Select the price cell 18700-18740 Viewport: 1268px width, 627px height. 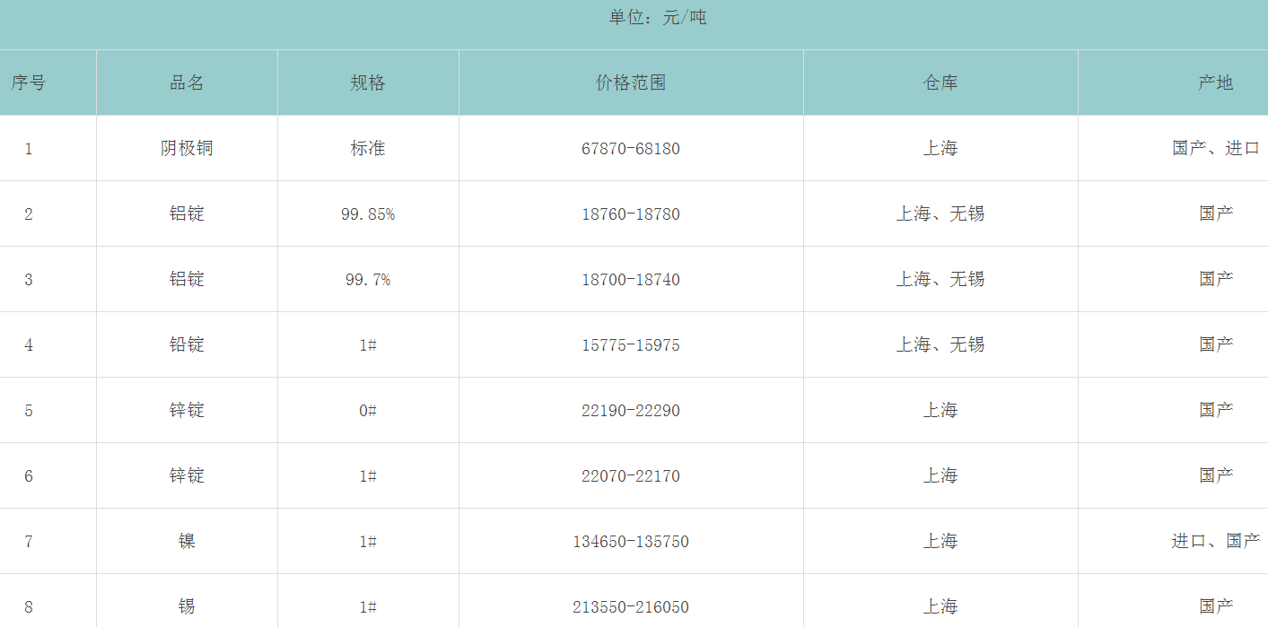point(631,280)
